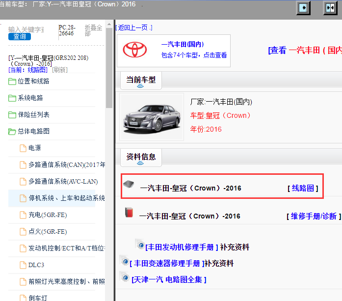Click the 位置和线路 folder icon
The height and width of the screenshot is (301, 342).
pyautogui.click(x=12, y=82)
